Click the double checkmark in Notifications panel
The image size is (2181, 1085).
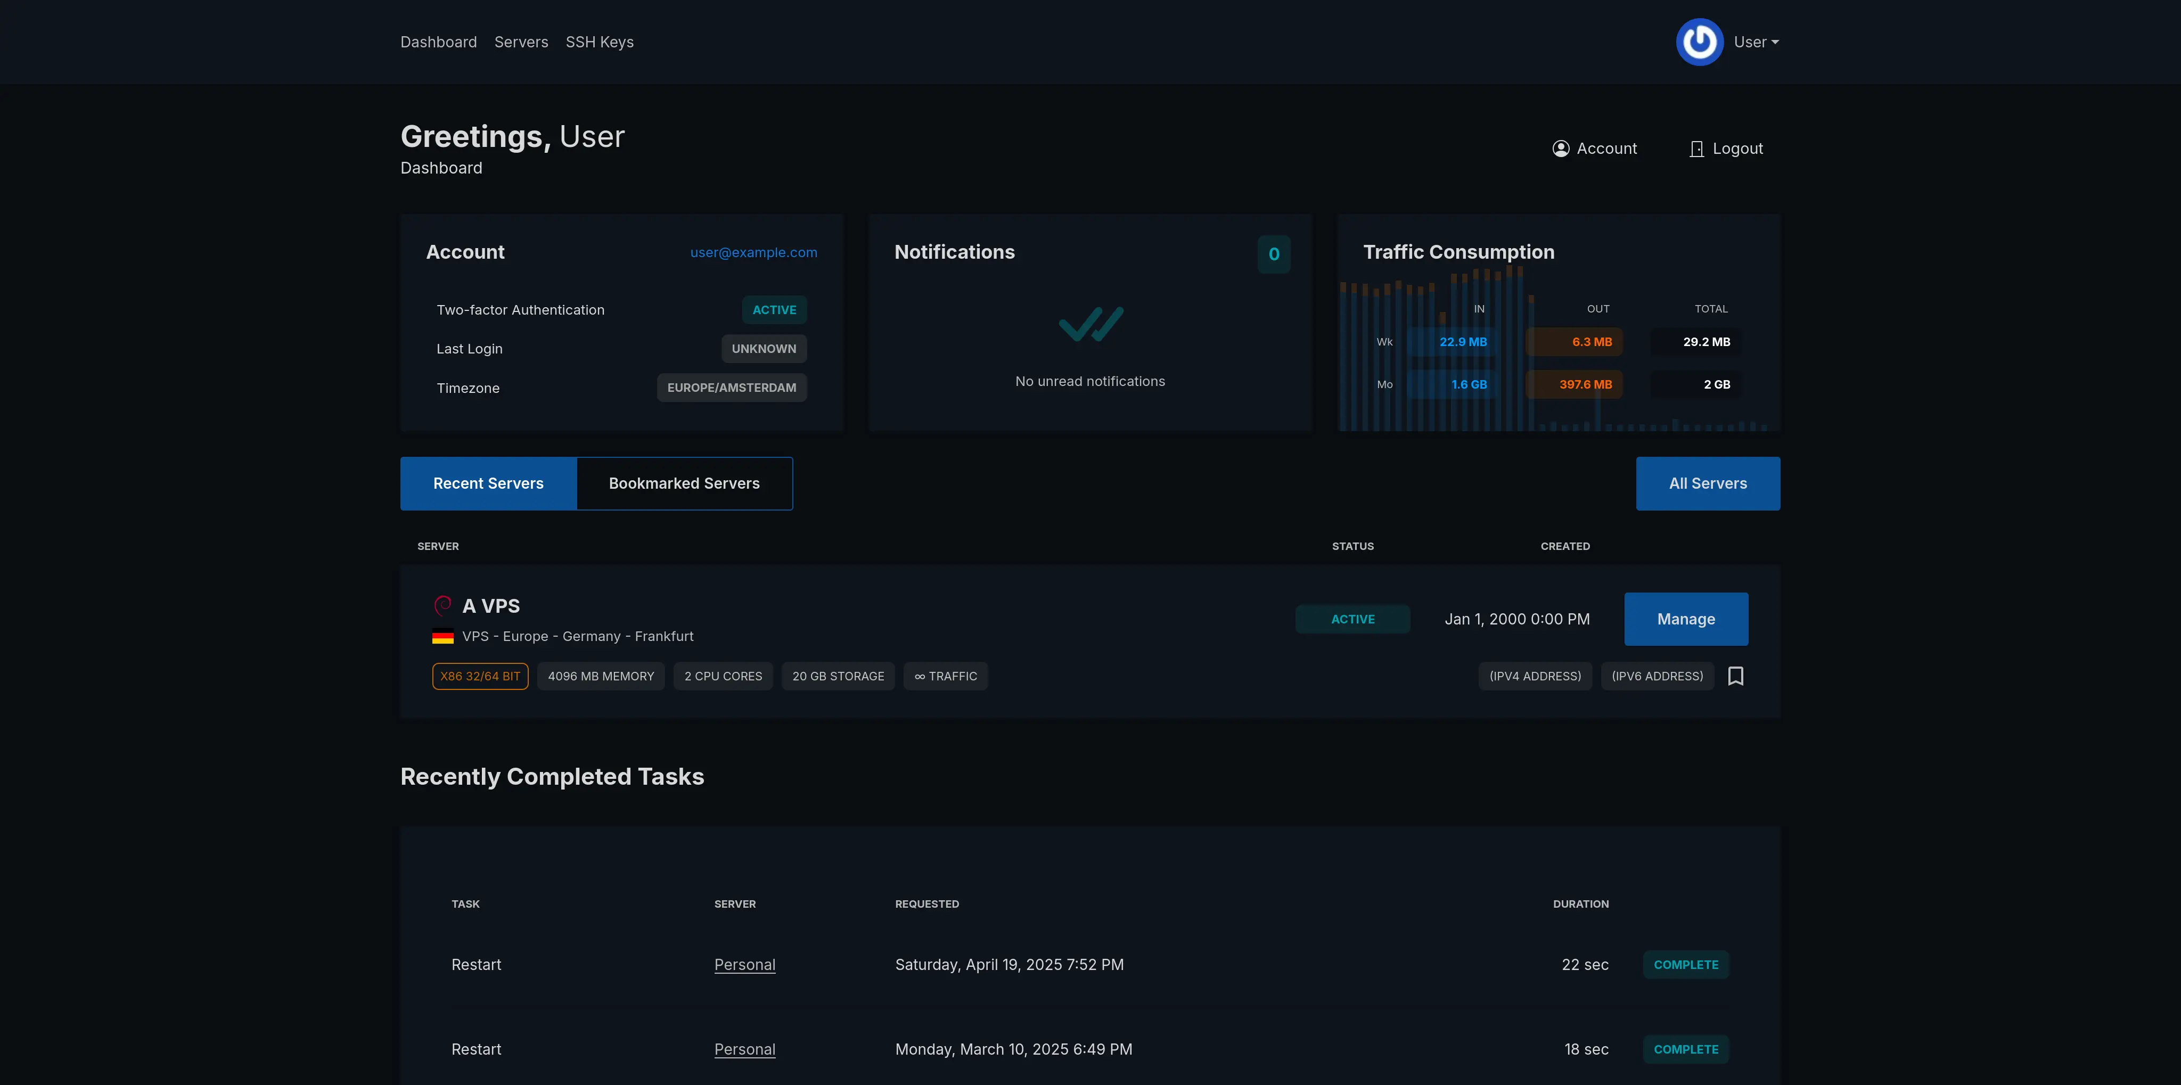point(1089,323)
